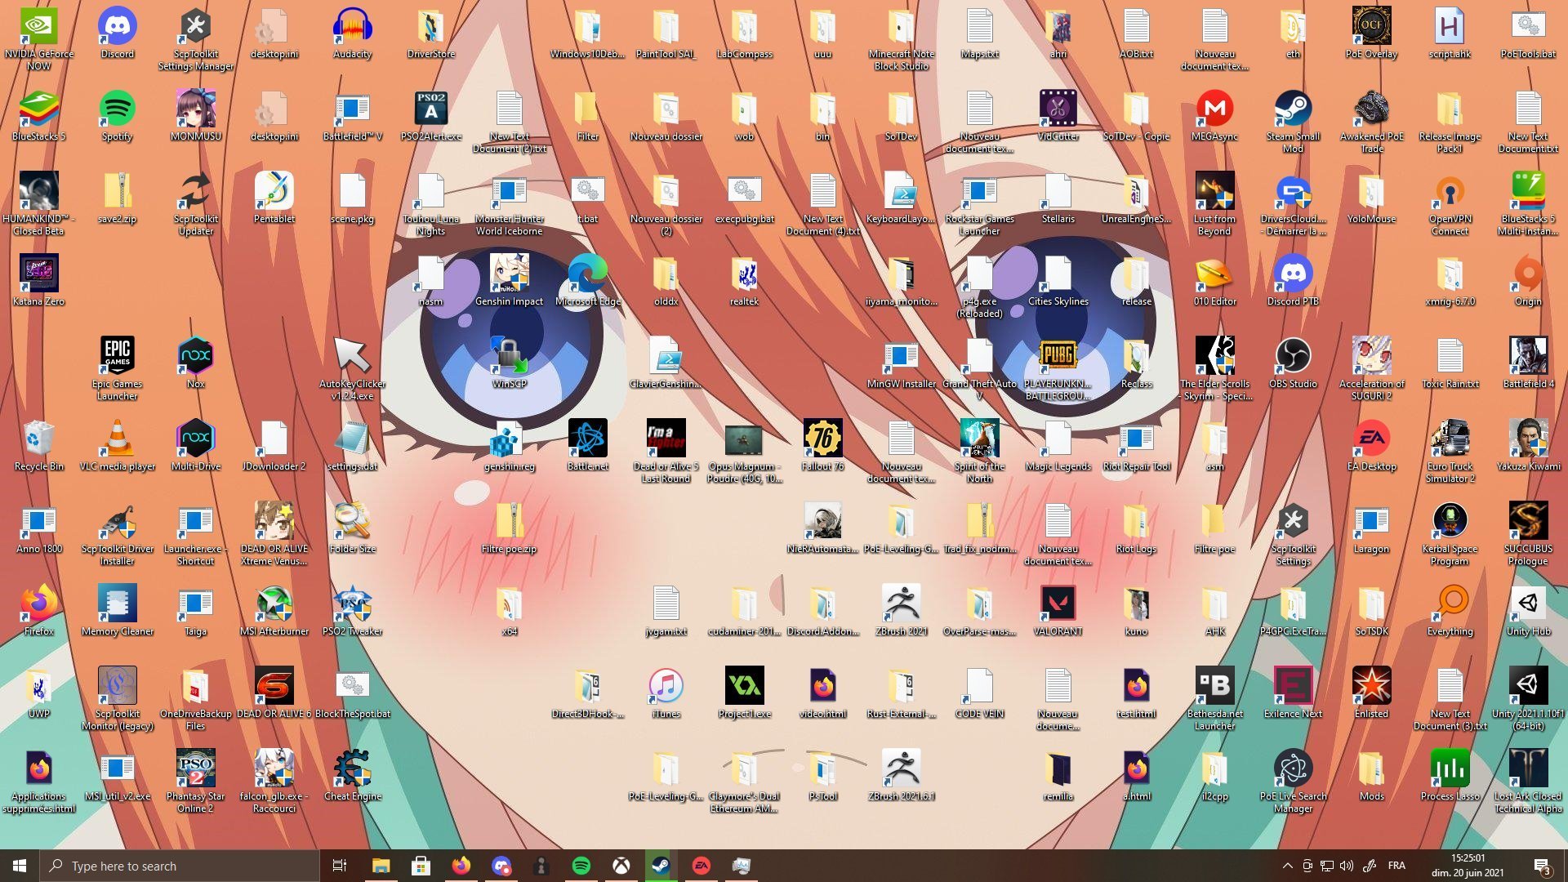The height and width of the screenshot is (882, 1568).
Task: Launch Spotify from the desktop icon
Action: [x=118, y=117]
